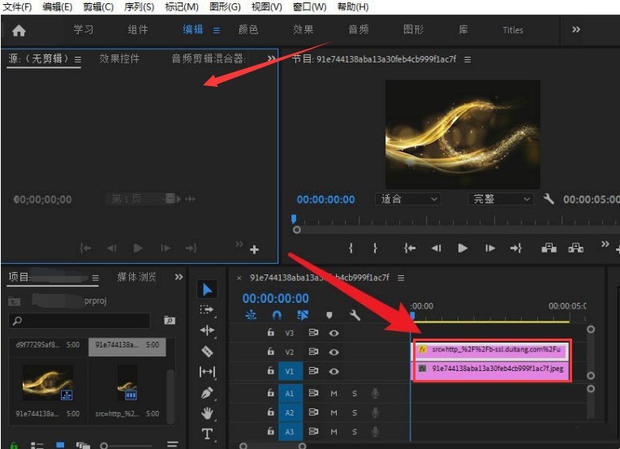Lock the V3 video track
This screenshot has width=620, height=449.
(271, 333)
